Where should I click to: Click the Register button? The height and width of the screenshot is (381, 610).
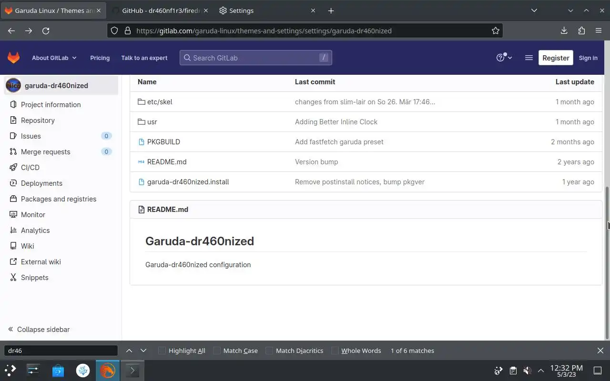coord(556,58)
